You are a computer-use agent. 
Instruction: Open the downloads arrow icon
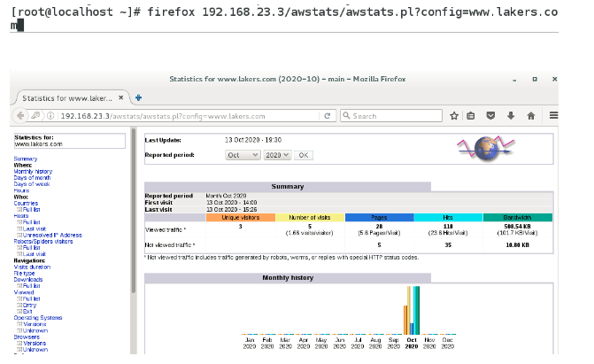[x=511, y=116]
